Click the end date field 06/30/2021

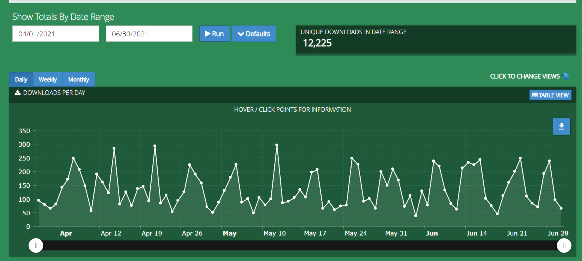tap(149, 34)
